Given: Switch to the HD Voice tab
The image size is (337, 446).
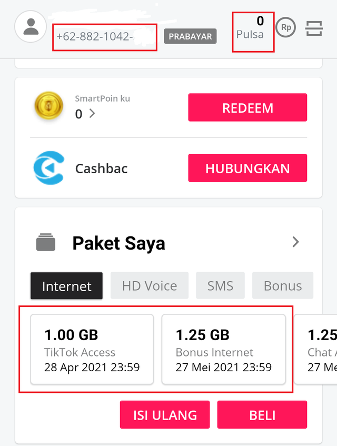Looking at the screenshot, I should click(x=150, y=286).
